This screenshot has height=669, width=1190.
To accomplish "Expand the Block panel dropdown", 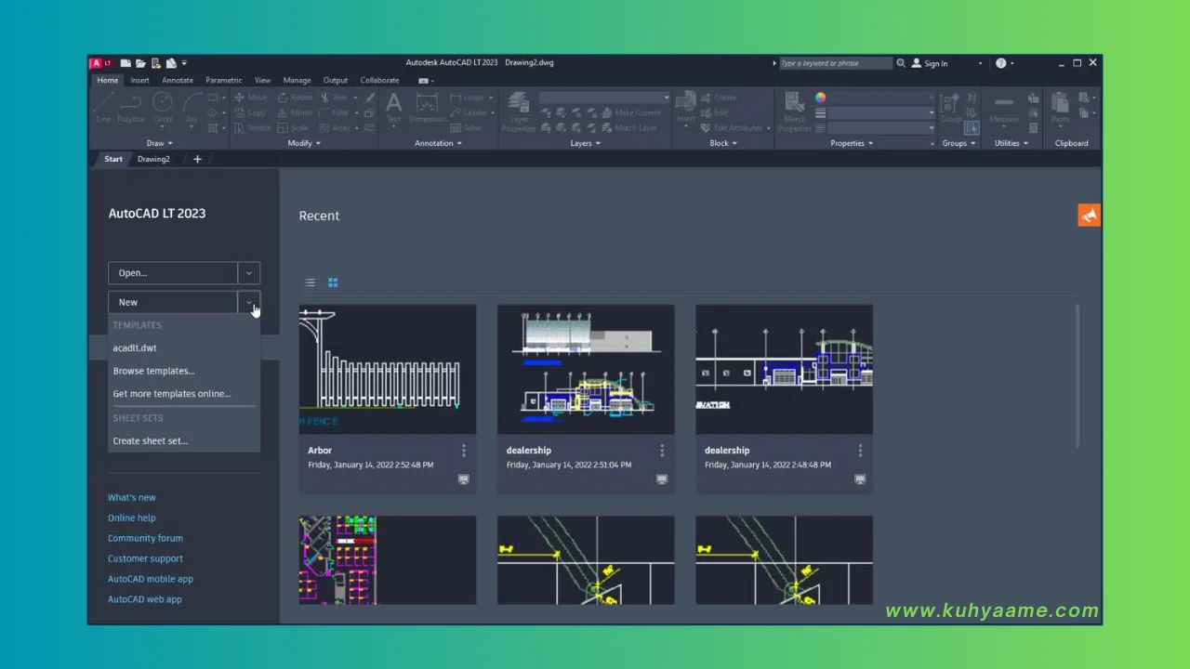I will (x=723, y=143).
